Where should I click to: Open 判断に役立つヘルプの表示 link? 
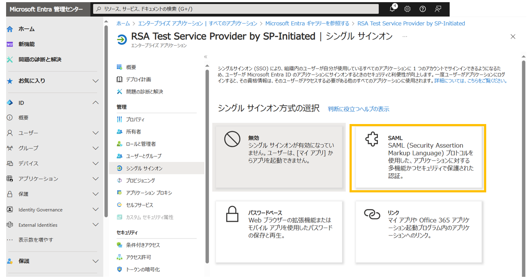coord(359,109)
